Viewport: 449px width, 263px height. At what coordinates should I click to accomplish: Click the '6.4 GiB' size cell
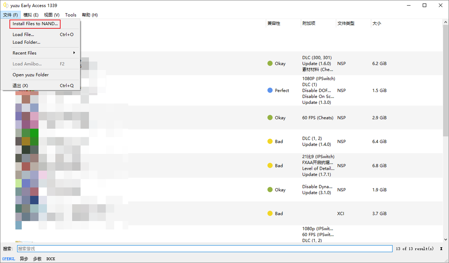(379, 141)
